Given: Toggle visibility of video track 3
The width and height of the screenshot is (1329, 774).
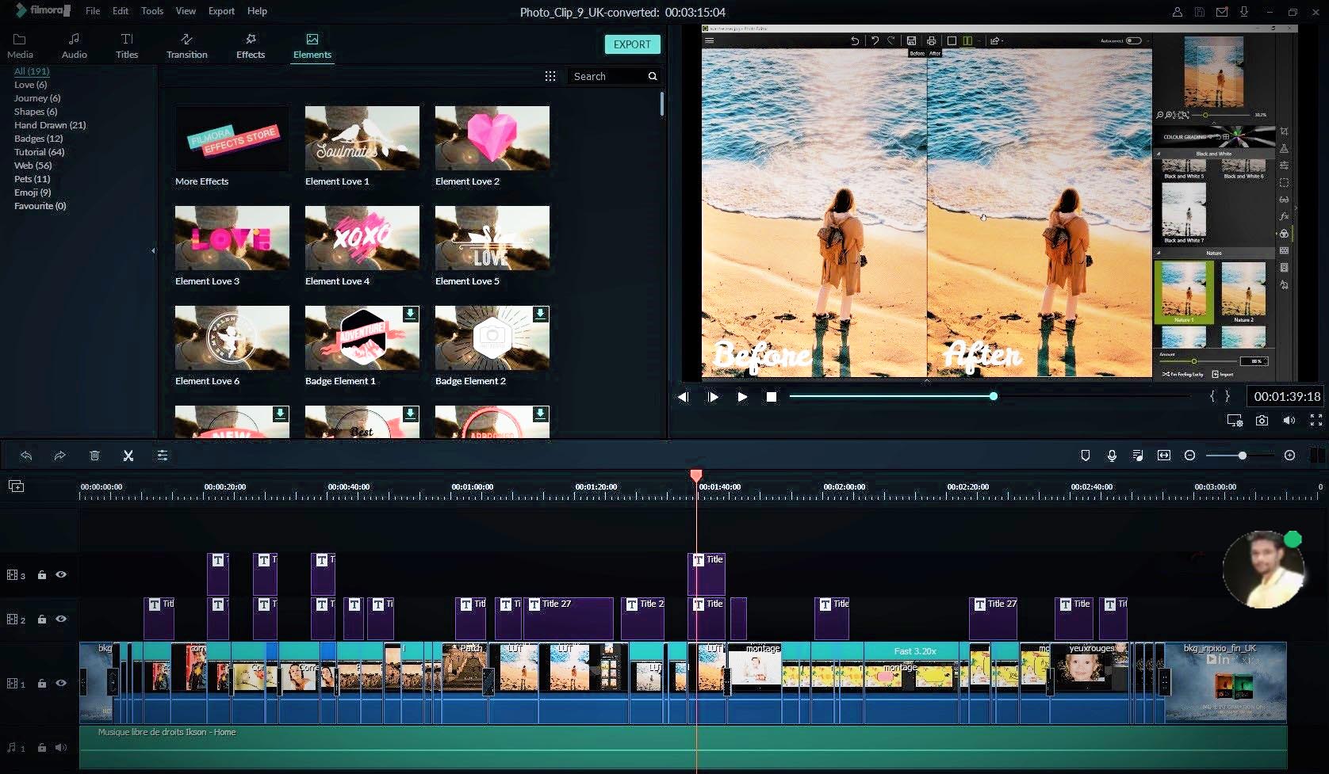Looking at the screenshot, I should coord(61,575).
